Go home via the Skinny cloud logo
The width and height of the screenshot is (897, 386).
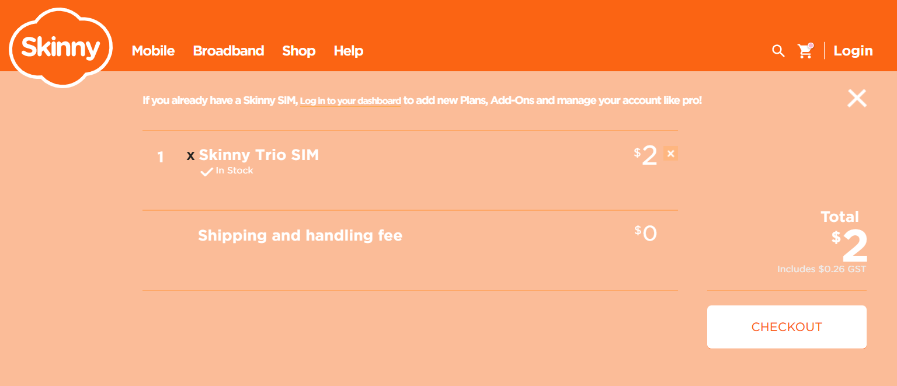pos(61,48)
